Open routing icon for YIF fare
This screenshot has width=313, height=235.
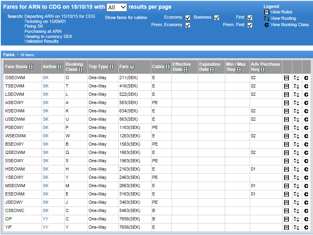296,227
